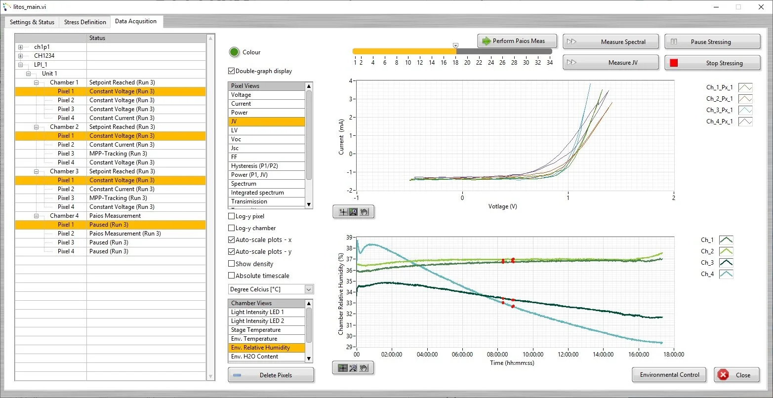Select the crosshair cursor tool under humidity graph
773x398 pixels.
[342, 368]
